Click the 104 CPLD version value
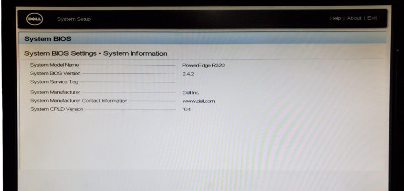The height and width of the screenshot is (191, 404). 186,110
